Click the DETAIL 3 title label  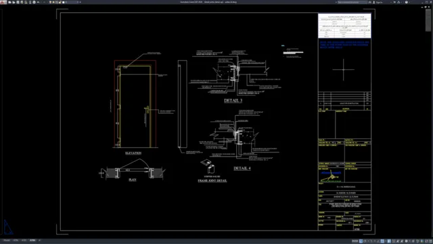pyautogui.click(x=233, y=101)
